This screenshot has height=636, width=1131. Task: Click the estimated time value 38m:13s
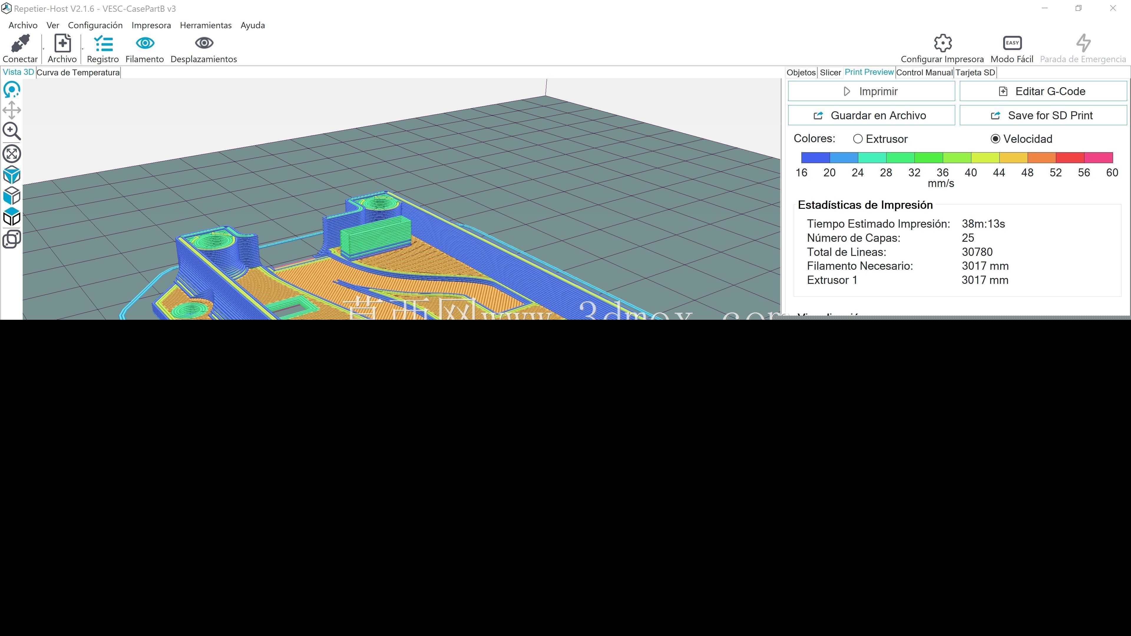click(x=983, y=224)
